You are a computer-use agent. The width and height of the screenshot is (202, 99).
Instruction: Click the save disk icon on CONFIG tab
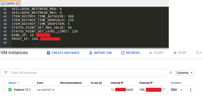2,3
